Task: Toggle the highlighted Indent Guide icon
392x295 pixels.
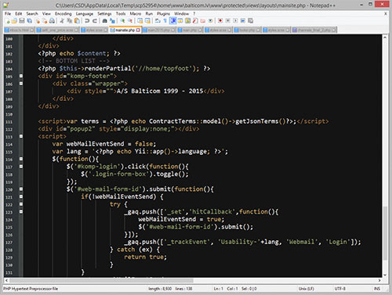Action: pos(172,21)
